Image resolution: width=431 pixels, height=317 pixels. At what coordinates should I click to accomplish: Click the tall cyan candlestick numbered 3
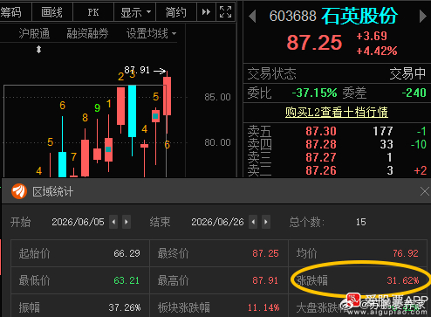(x=132, y=111)
